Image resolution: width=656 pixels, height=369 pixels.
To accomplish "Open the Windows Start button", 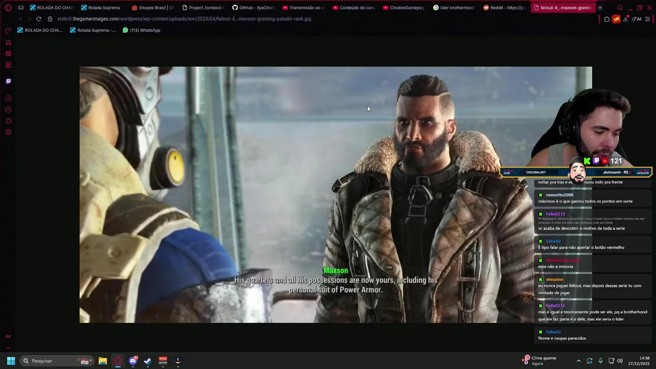I will (11, 361).
